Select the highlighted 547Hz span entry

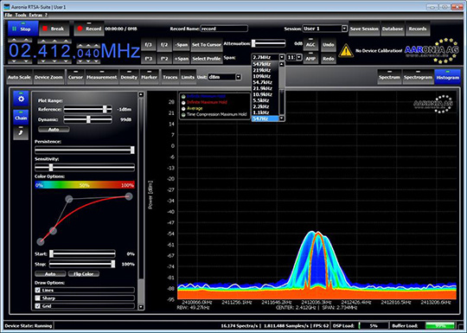pos(265,118)
